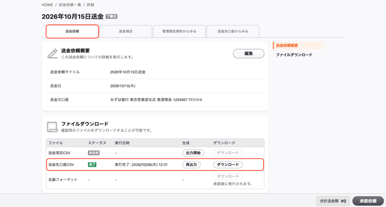
Task: Click the 詳細 breadcrumb text
Action: click(x=90, y=5)
